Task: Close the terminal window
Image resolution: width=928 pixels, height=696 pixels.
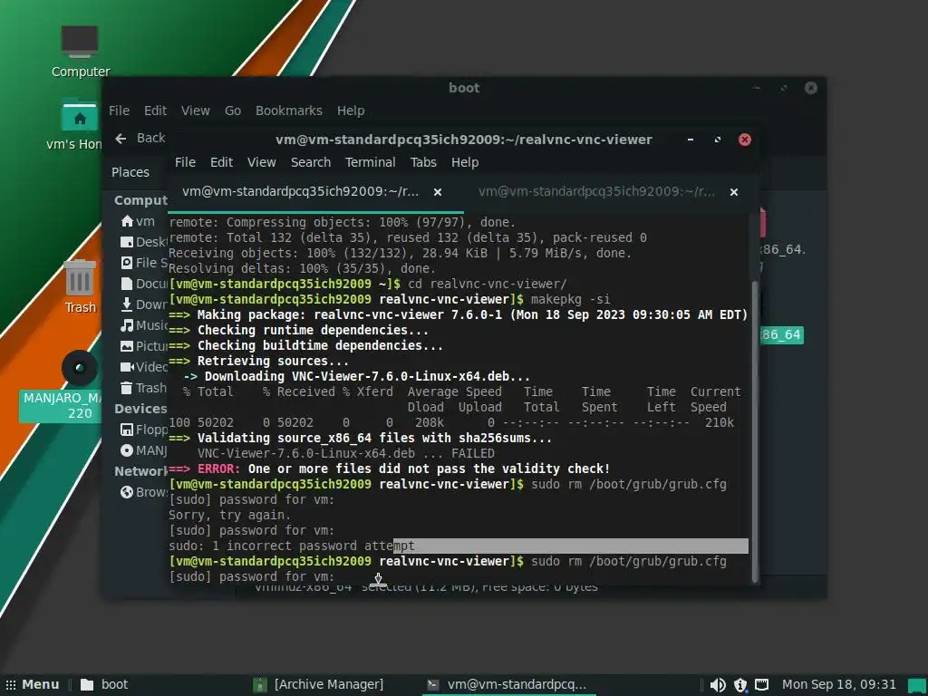Action: 745,140
